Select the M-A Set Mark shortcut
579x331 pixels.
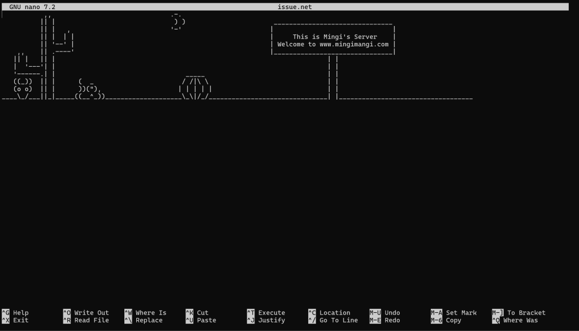[453, 313]
